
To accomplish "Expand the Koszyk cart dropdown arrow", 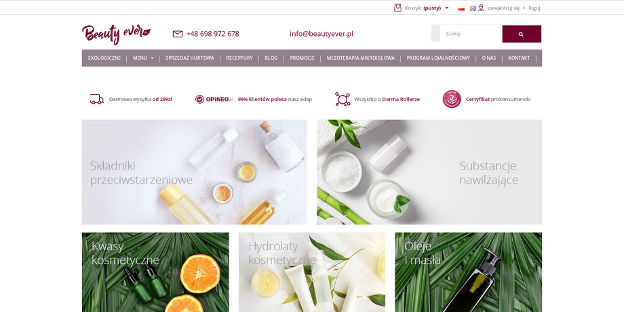I will pyautogui.click(x=447, y=7).
